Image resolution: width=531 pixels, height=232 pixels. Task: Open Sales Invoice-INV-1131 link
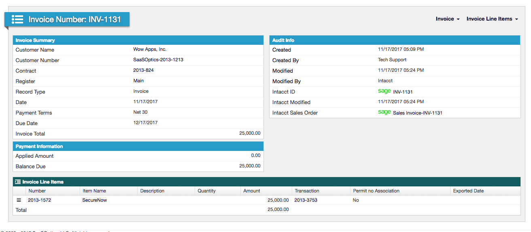pos(418,113)
